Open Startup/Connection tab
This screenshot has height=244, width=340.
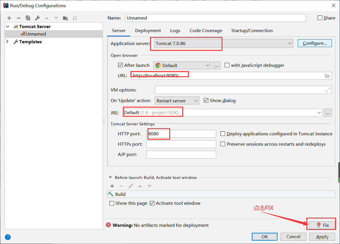click(252, 31)
